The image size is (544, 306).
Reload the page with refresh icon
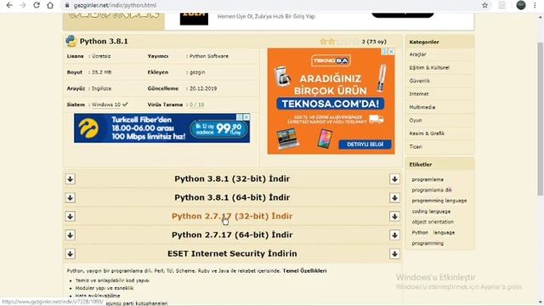coord(37,5)
